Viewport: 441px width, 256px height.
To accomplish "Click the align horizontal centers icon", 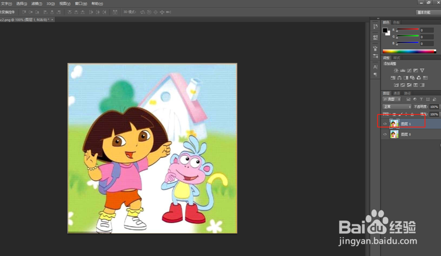I will [52, 12].
